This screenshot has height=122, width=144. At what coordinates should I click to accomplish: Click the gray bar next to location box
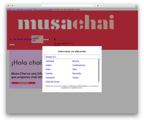pos(46,40)
